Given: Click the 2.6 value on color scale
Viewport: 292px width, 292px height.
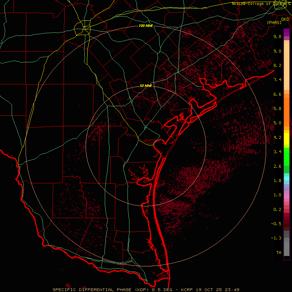Looking at the screenshot, I should click(x=277, y=166).
